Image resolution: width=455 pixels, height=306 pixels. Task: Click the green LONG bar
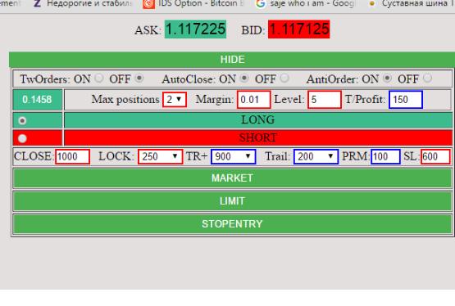(258, 119)
